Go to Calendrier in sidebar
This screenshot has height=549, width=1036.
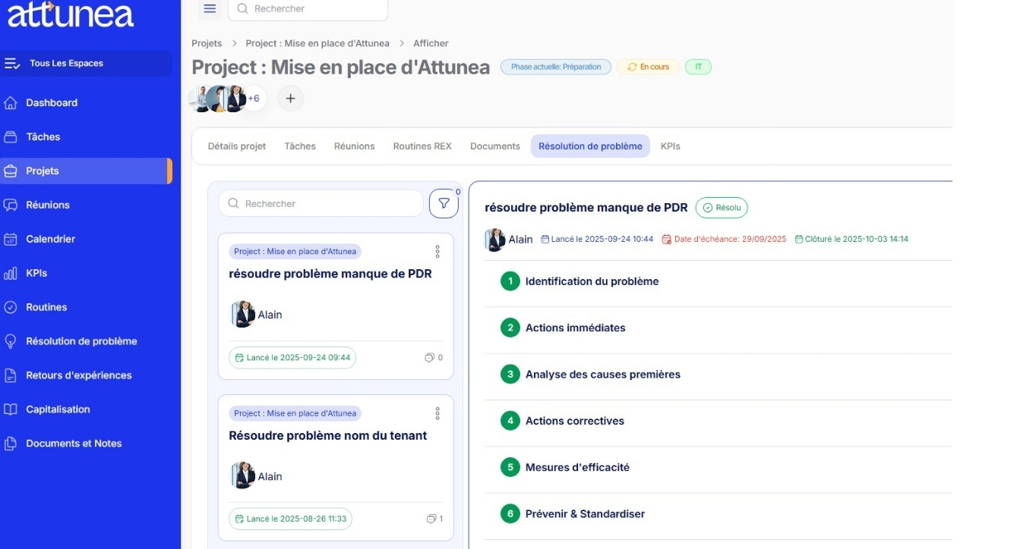pos(50,239)
